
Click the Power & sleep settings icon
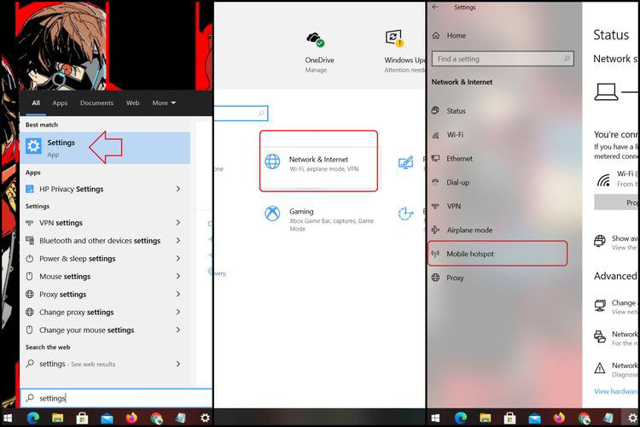29,259
